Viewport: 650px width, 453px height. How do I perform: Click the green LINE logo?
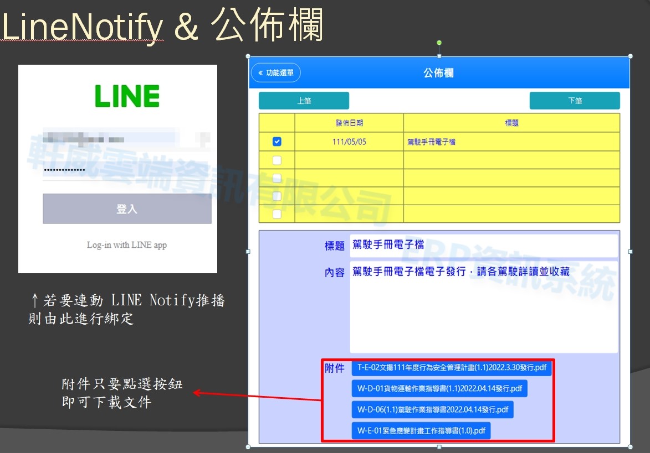(127, 96)
